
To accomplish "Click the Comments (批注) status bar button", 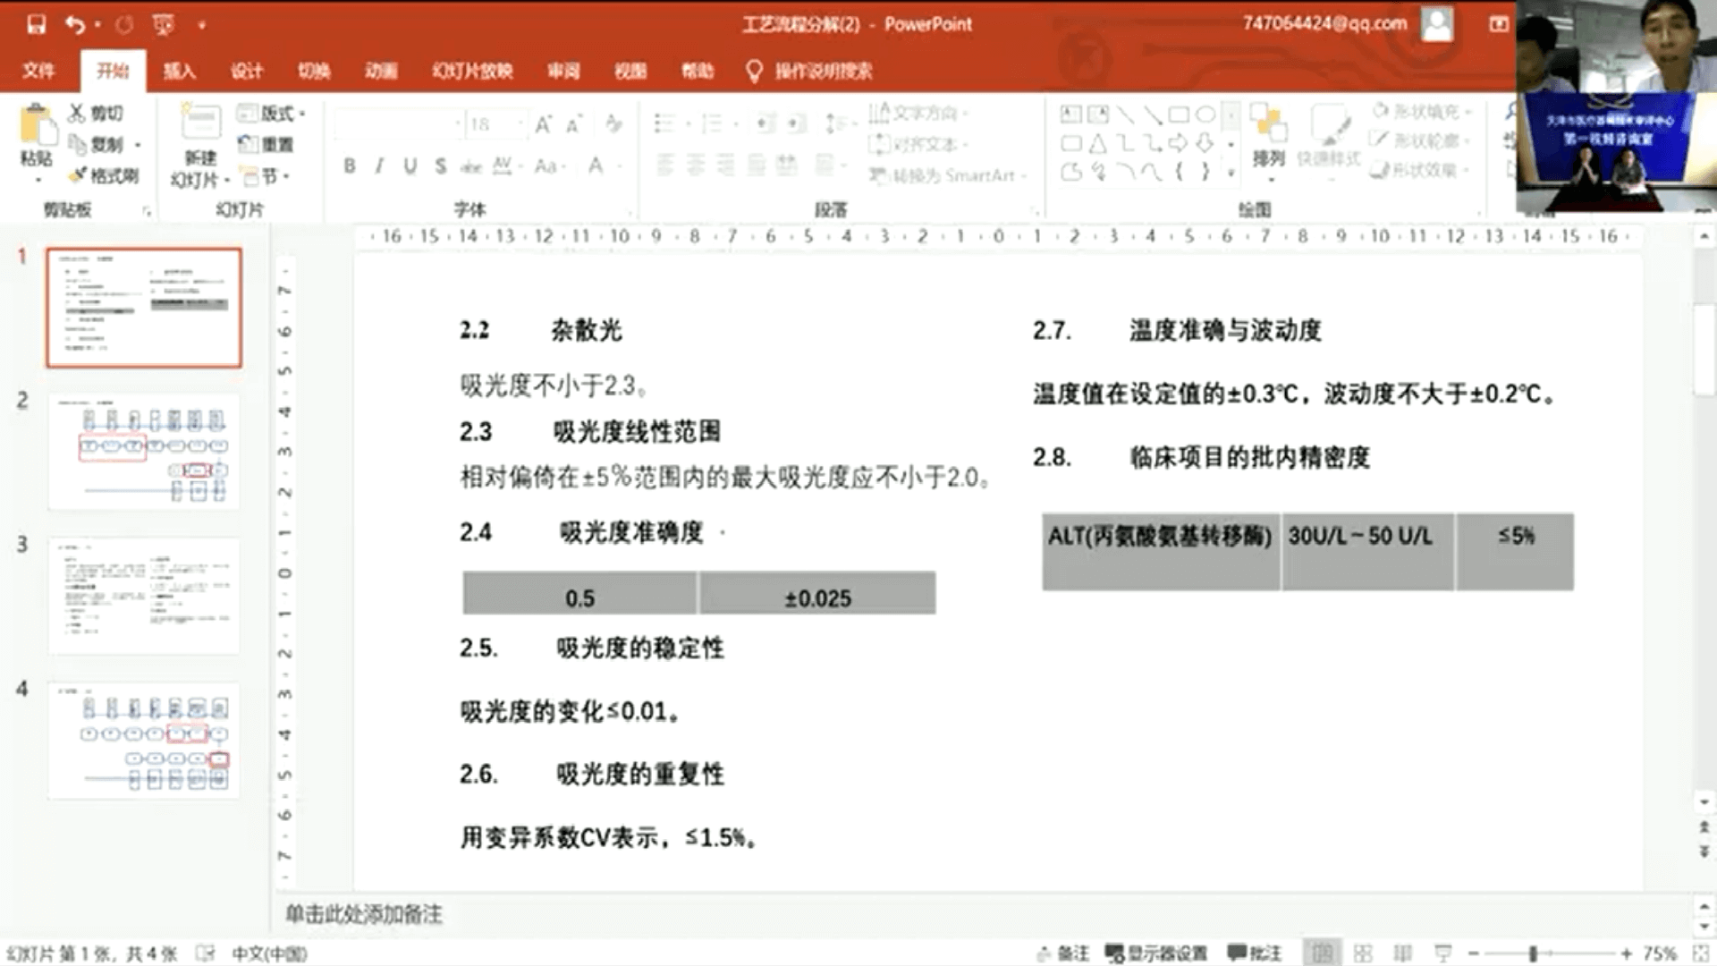I will pyautogui.click(x=1254, y=953).
